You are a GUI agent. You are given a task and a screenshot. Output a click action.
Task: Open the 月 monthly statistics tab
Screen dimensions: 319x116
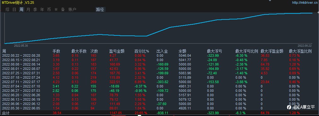click(x=28, y=9)
